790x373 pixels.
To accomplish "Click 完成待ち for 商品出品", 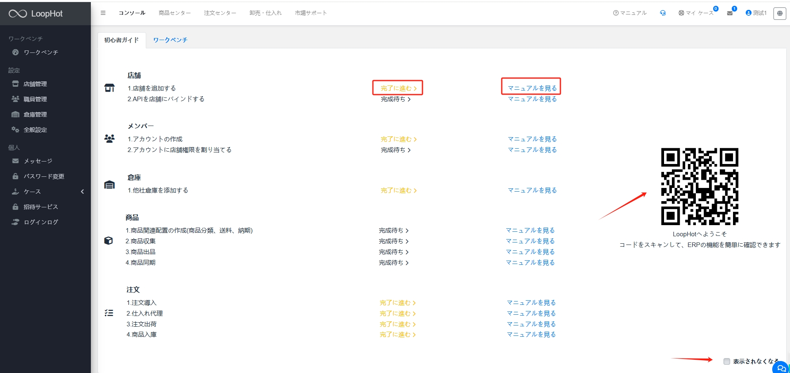I will 394,252.
